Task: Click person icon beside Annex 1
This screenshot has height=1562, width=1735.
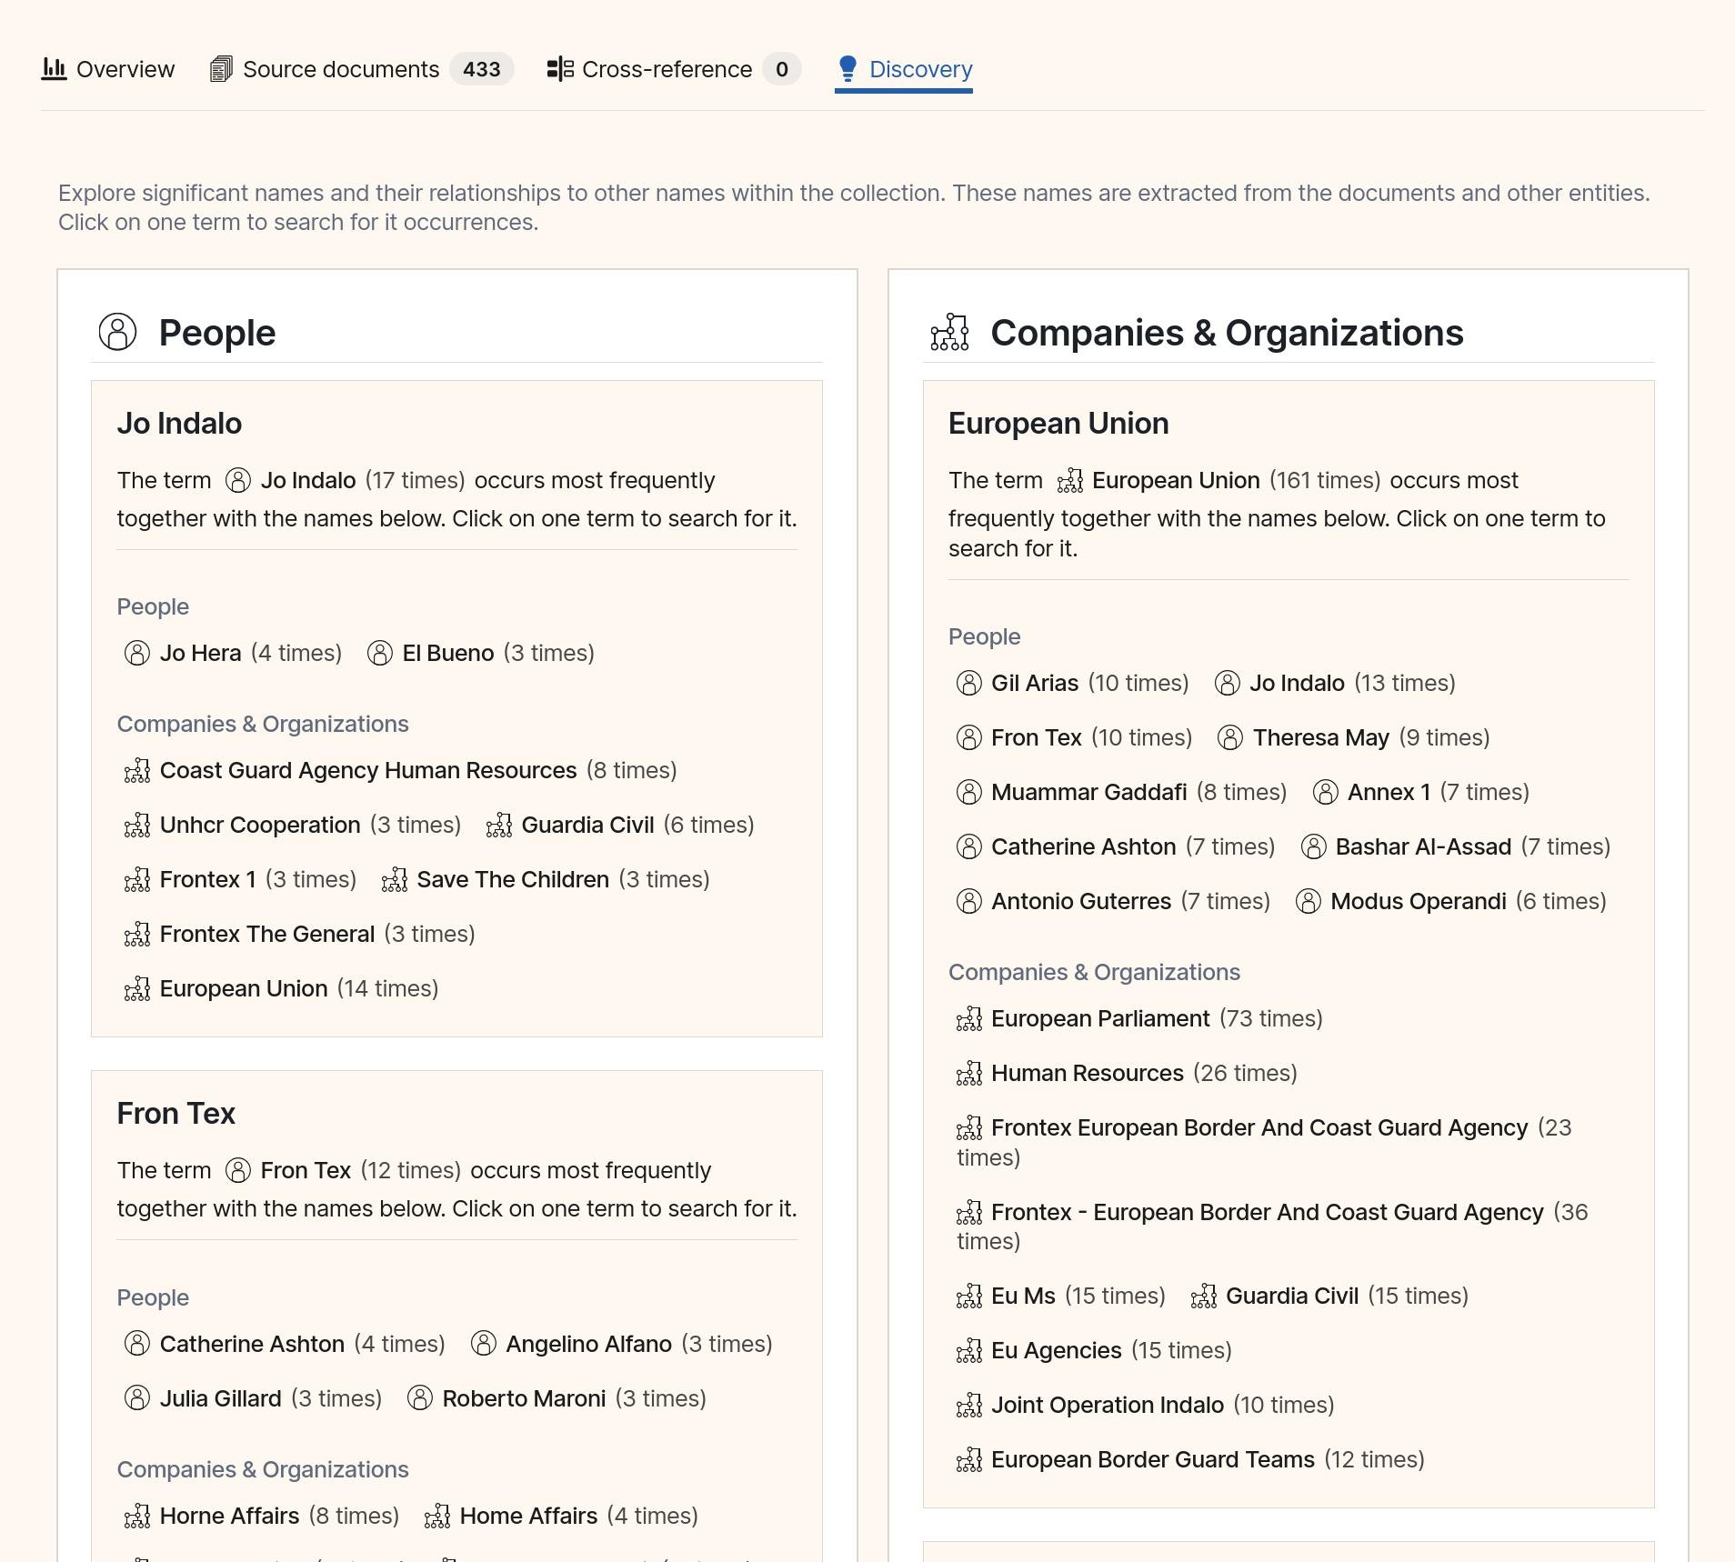Action: (x=1326, y=792)
